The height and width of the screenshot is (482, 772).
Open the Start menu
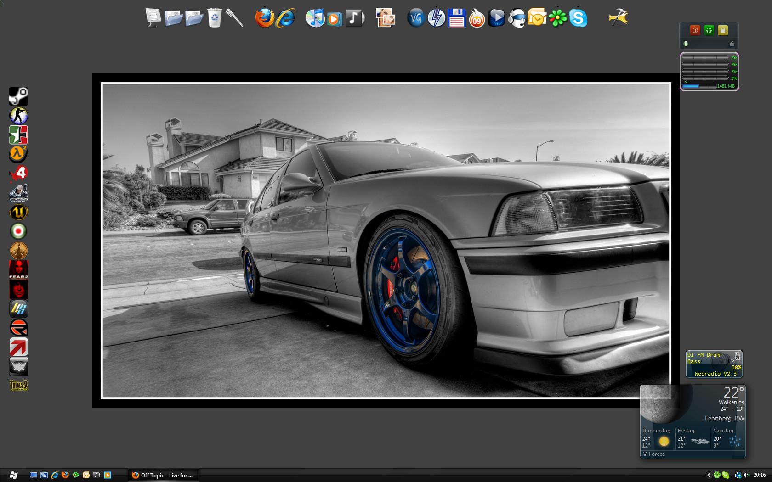click(14, 475)
